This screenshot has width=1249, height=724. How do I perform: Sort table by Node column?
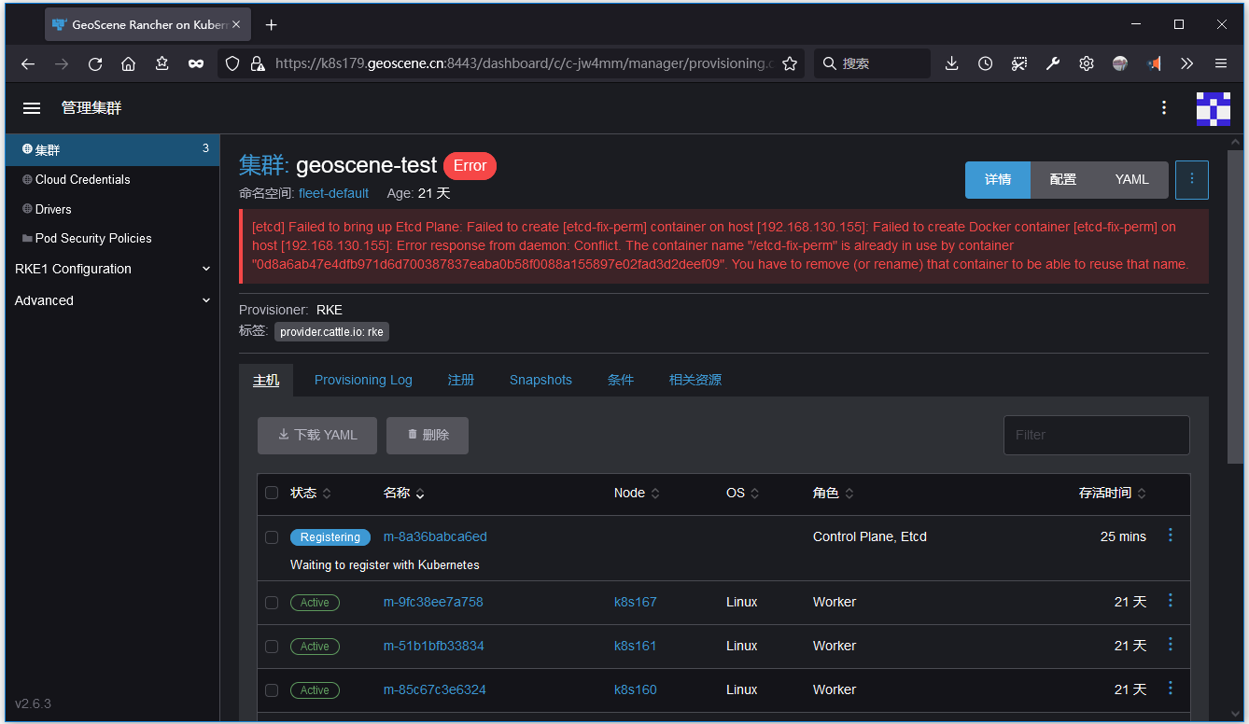coord(637,493)
